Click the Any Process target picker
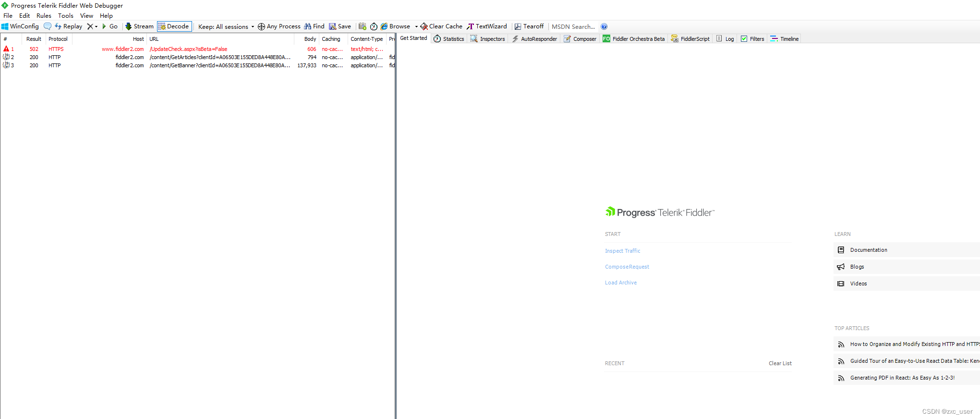This screenshot has height=419, width=980. (279, 26)
